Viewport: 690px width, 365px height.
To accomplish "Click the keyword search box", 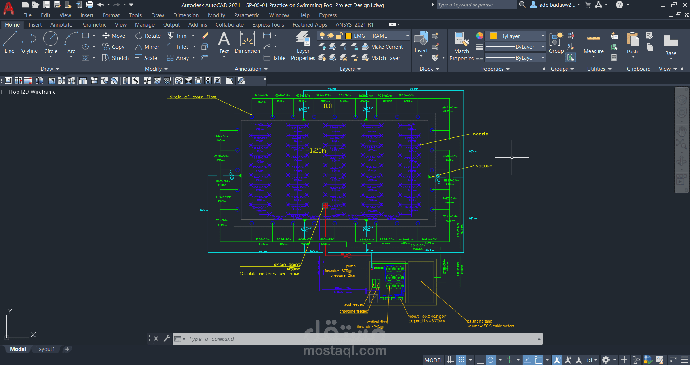I will click(477, 5).
